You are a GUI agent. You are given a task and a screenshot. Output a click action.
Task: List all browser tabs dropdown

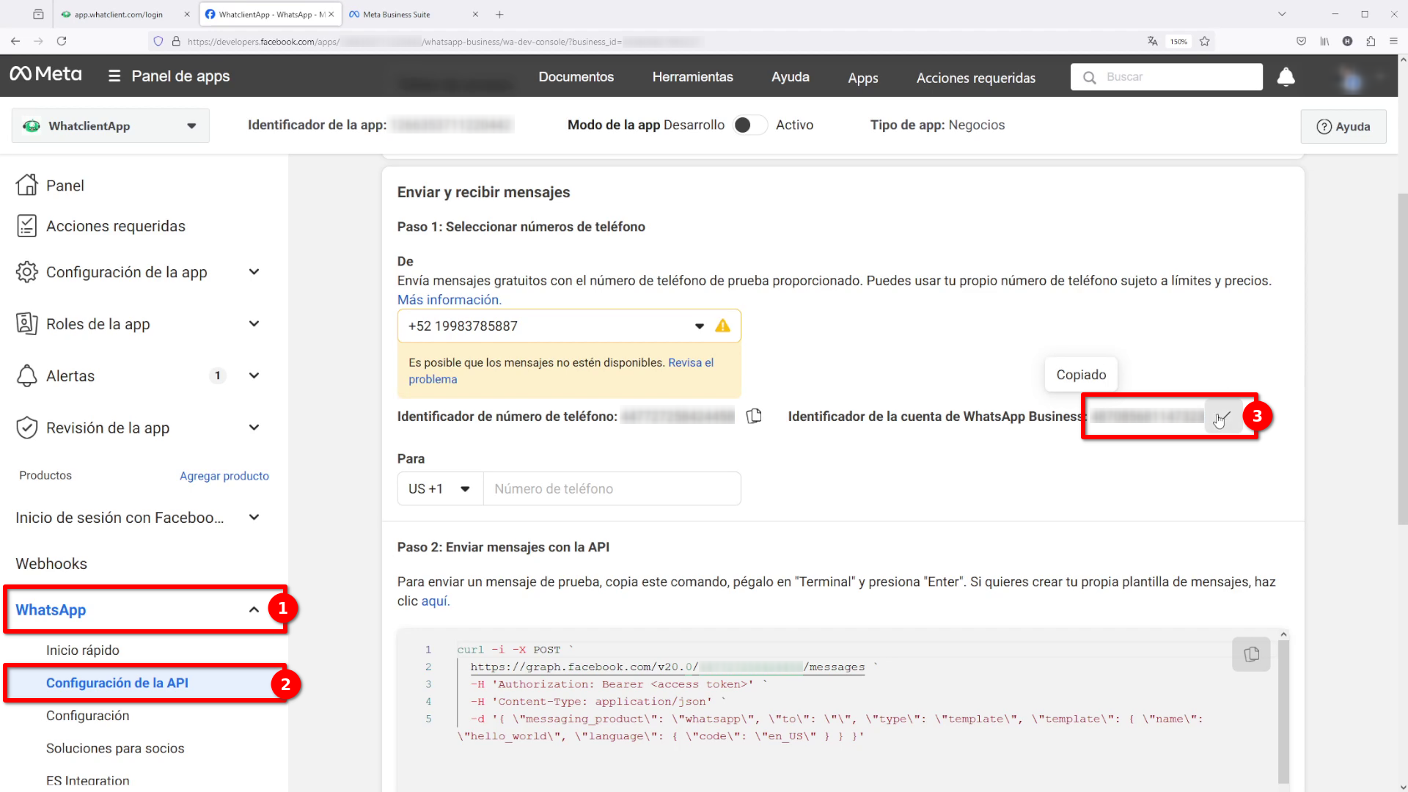click(x=1282, y=14)
